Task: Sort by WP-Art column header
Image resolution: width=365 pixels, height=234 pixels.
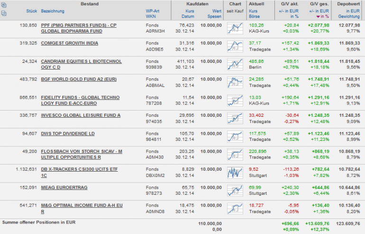Action: point(153,11)
